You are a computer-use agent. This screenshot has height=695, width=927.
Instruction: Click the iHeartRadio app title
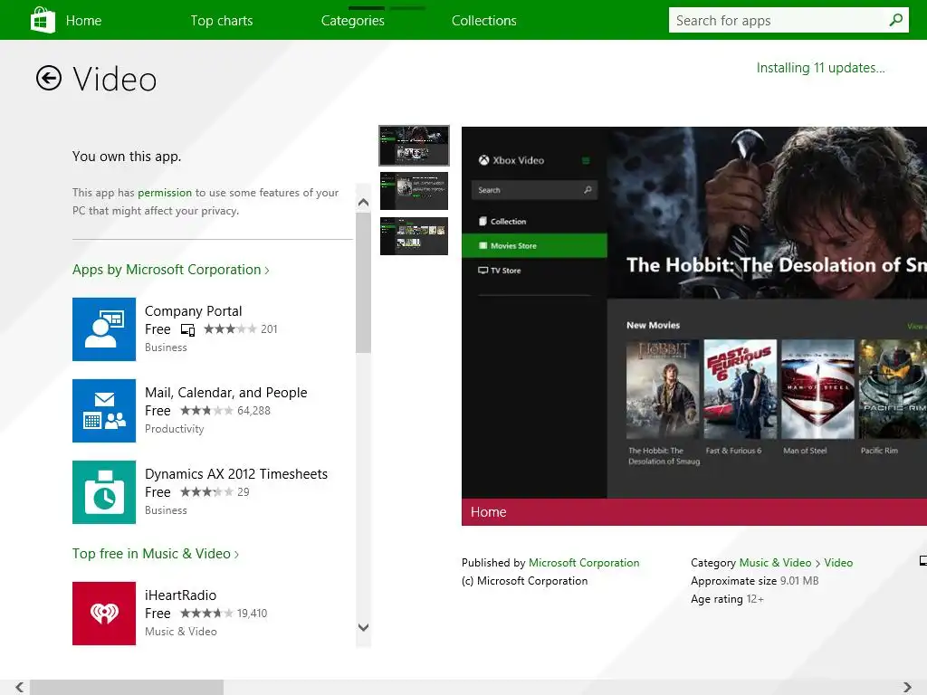point(180,595)
